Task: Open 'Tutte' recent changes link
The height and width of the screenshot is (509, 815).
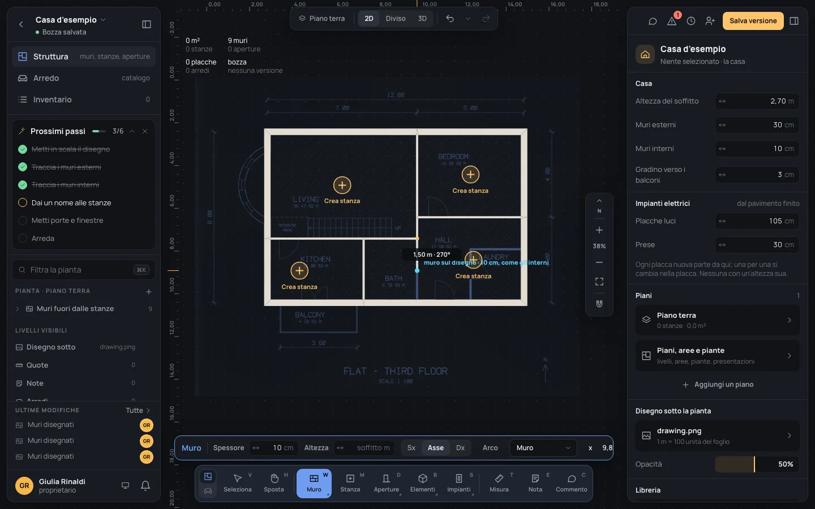Action: point(138,411)
